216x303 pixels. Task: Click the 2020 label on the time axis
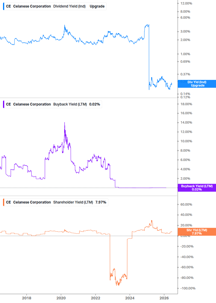coord(61,298)
